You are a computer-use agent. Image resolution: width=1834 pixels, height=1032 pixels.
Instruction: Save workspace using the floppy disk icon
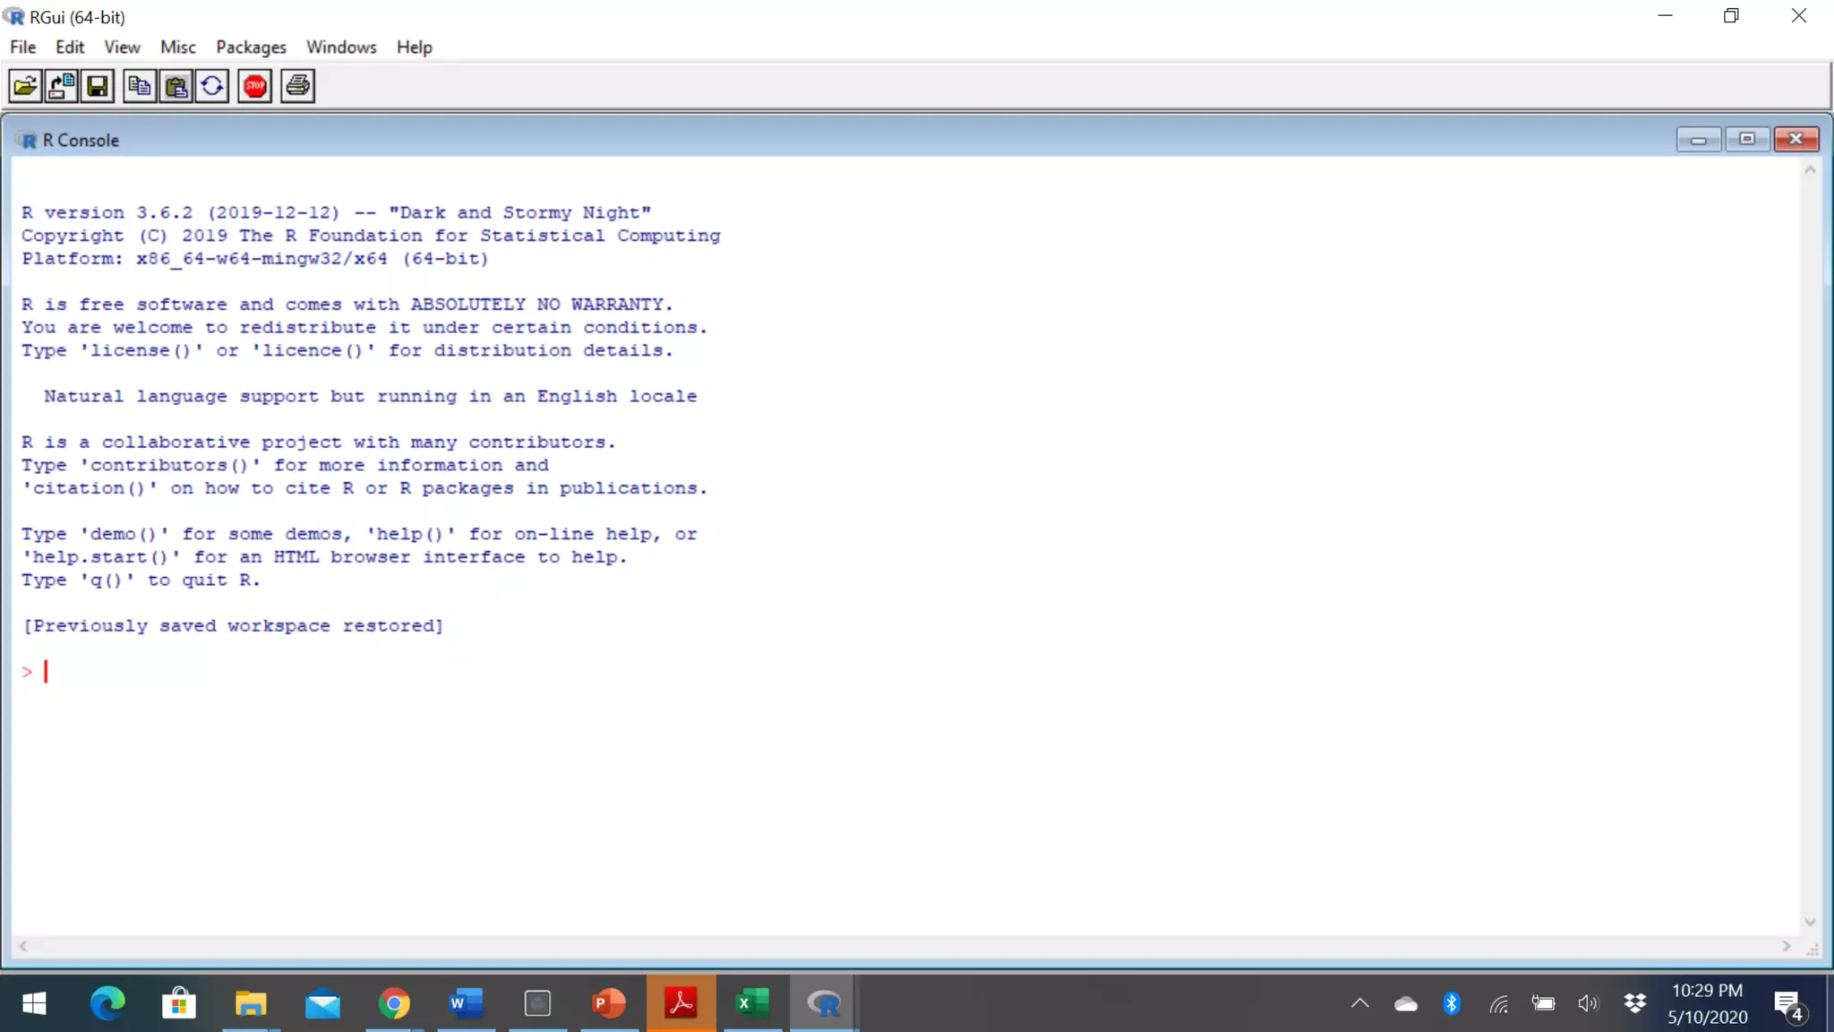97,86
